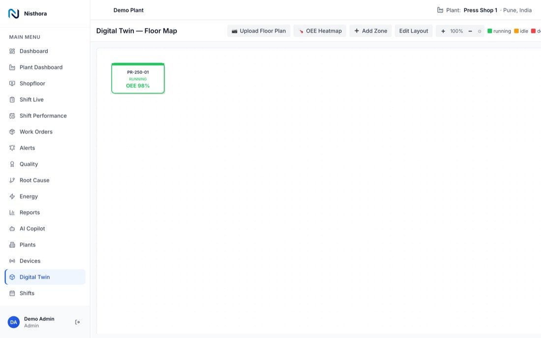
Task: Open Dashboard via its grid icon
Action: tap(12, 51)
